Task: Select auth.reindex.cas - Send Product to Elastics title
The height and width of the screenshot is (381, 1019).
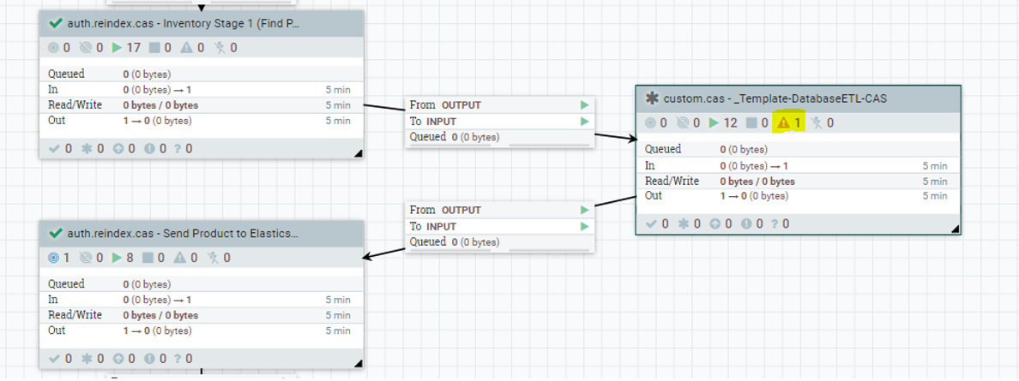Action: [x=184, y=233]
